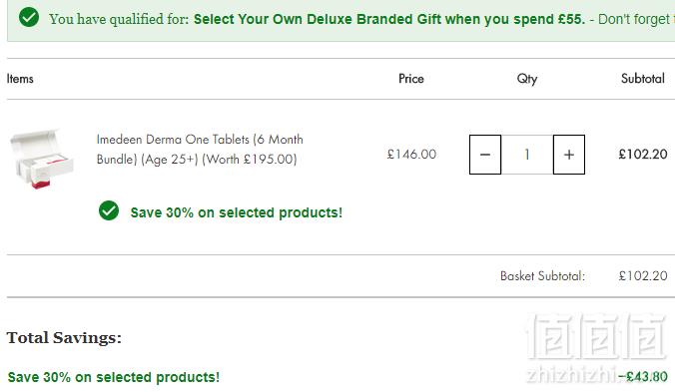Click the Basket Subtotal label
This screenshot has width=675, height=392.
(542, 276)
